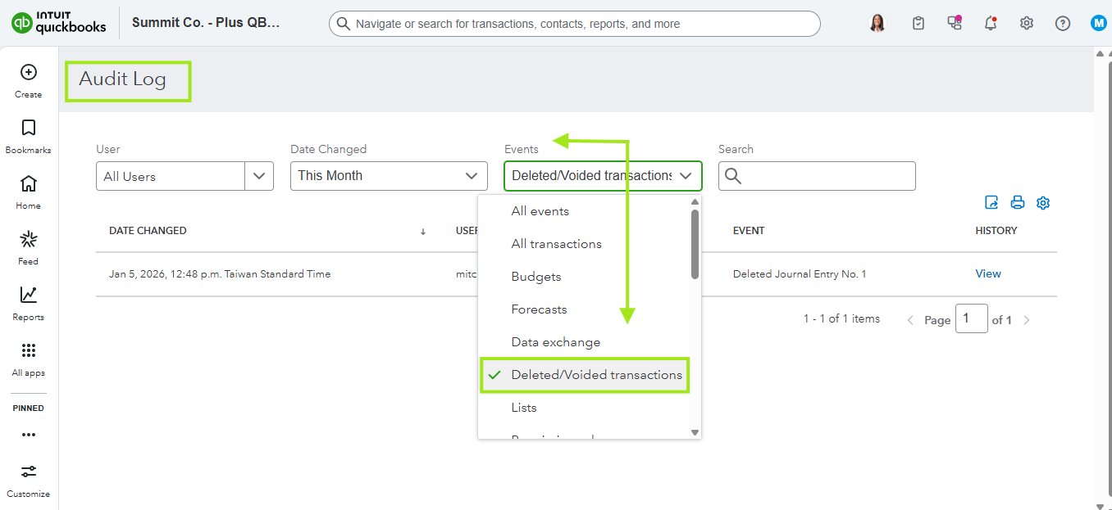Choose Budgets in the Events list

point(536,277)
